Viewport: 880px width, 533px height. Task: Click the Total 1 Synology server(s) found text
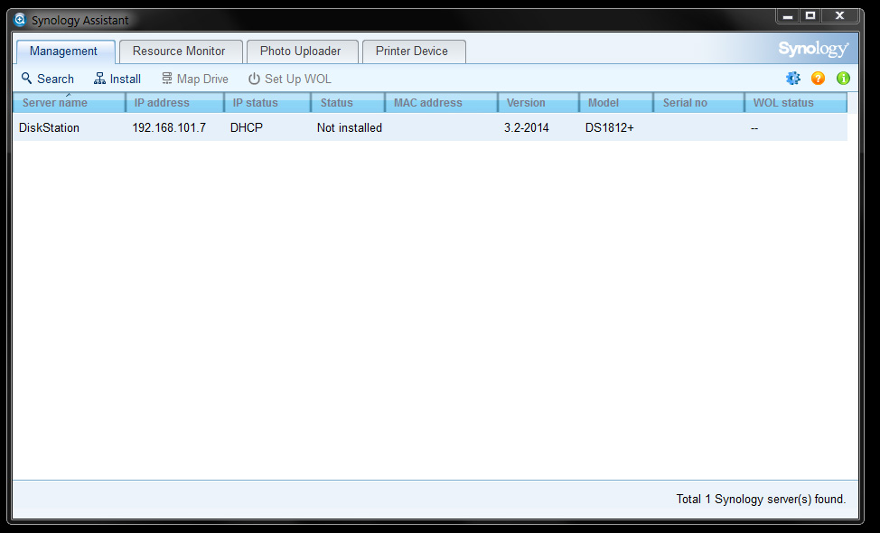tap(761, 499)
